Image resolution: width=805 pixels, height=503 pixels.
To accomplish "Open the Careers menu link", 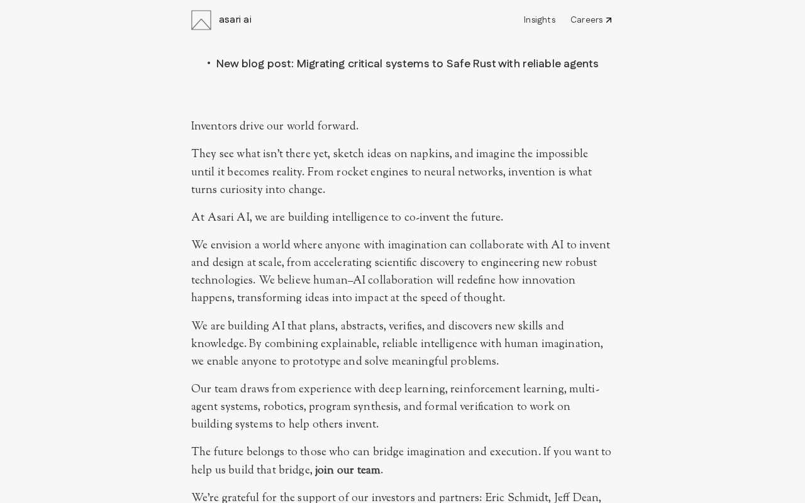I will point(586,20).
